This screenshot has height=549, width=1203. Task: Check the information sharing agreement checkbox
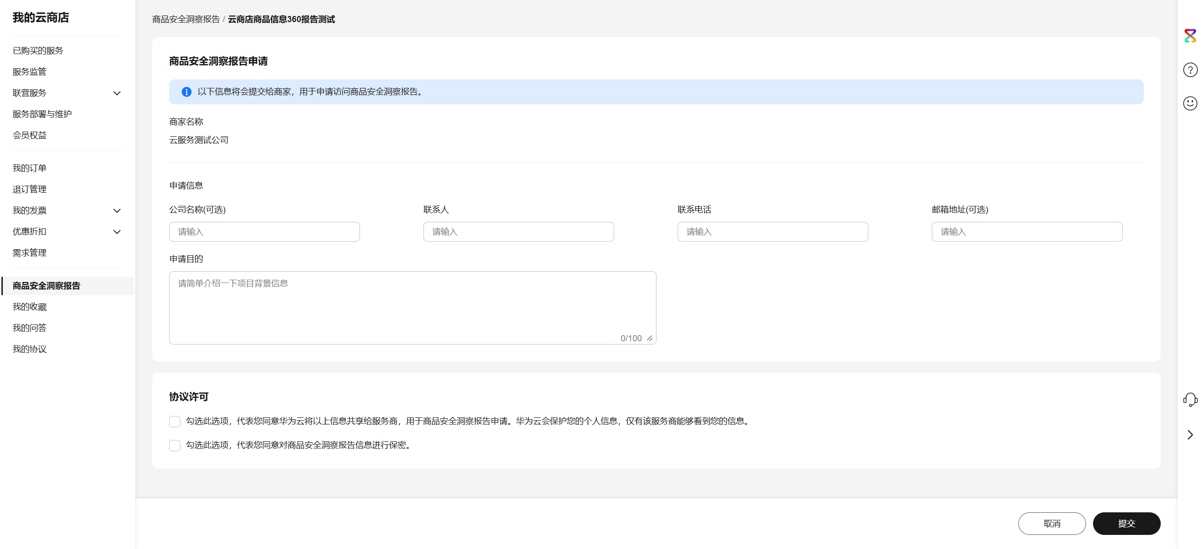pyautogui.click(x=175, y=422)
